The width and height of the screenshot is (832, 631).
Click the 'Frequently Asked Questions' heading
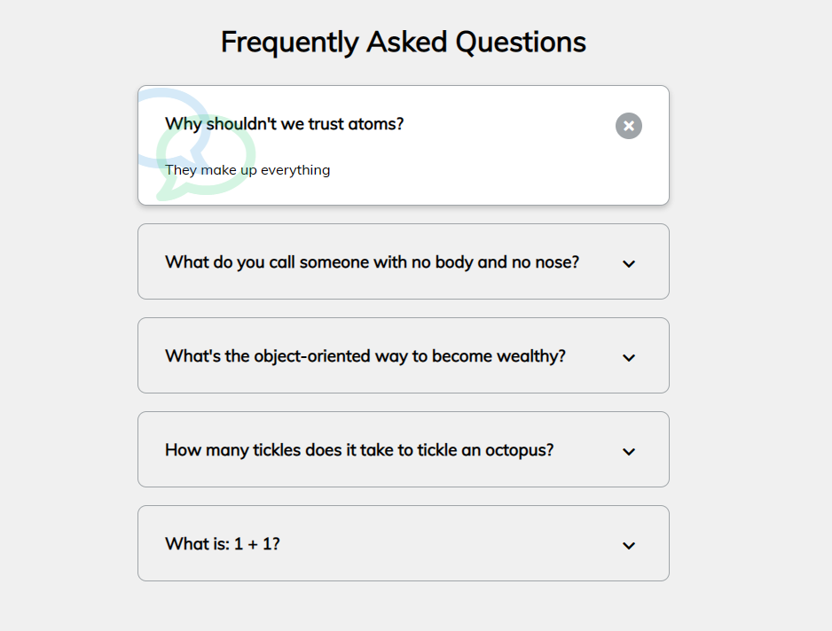(403, 42)
